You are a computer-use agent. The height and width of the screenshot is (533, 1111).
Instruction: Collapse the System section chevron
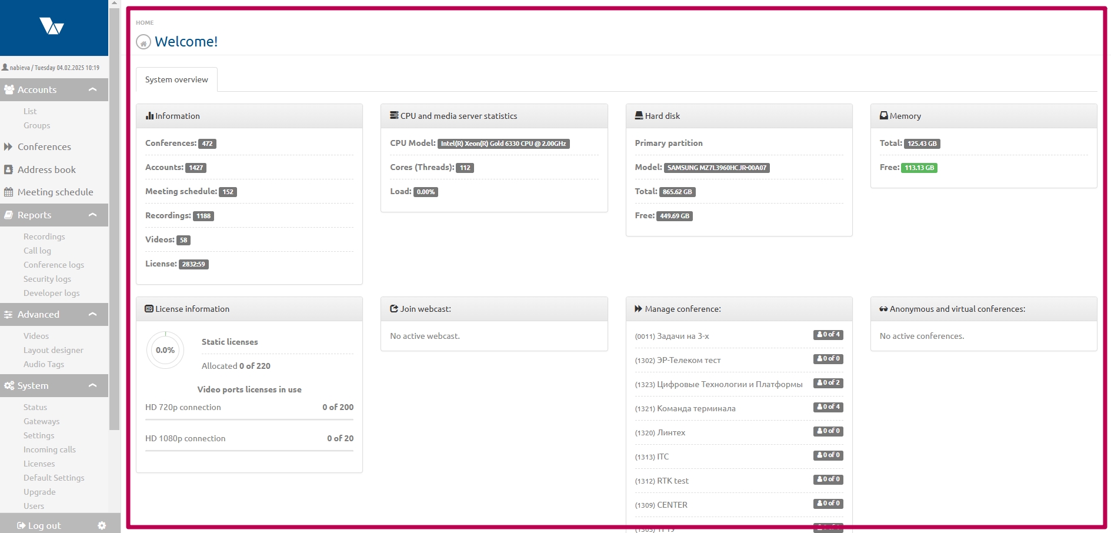pyautogui.click(x=92, y=385)
